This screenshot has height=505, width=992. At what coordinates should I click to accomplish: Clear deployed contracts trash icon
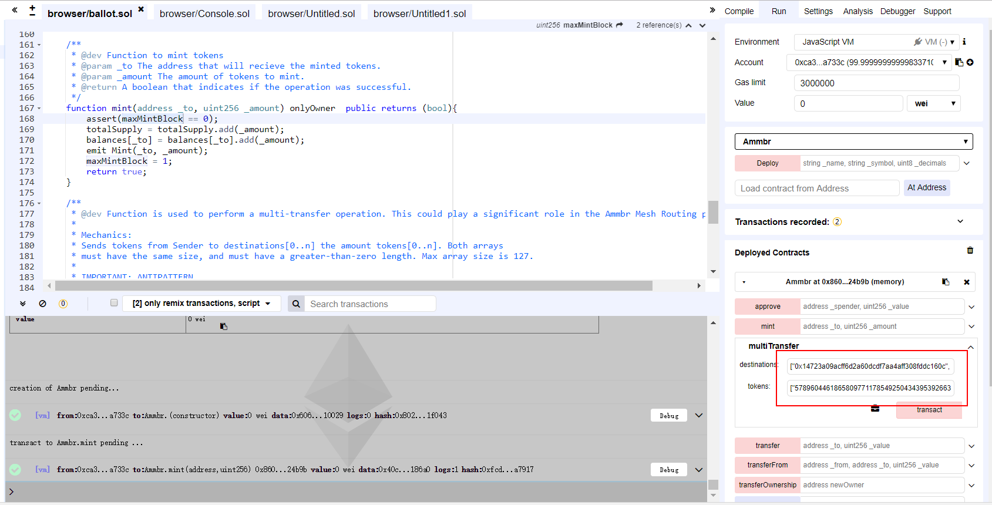pos(970,251)
